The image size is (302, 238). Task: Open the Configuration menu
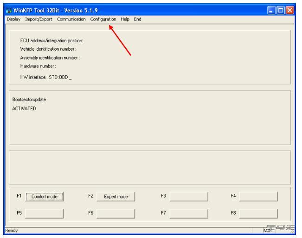point(103,20)
